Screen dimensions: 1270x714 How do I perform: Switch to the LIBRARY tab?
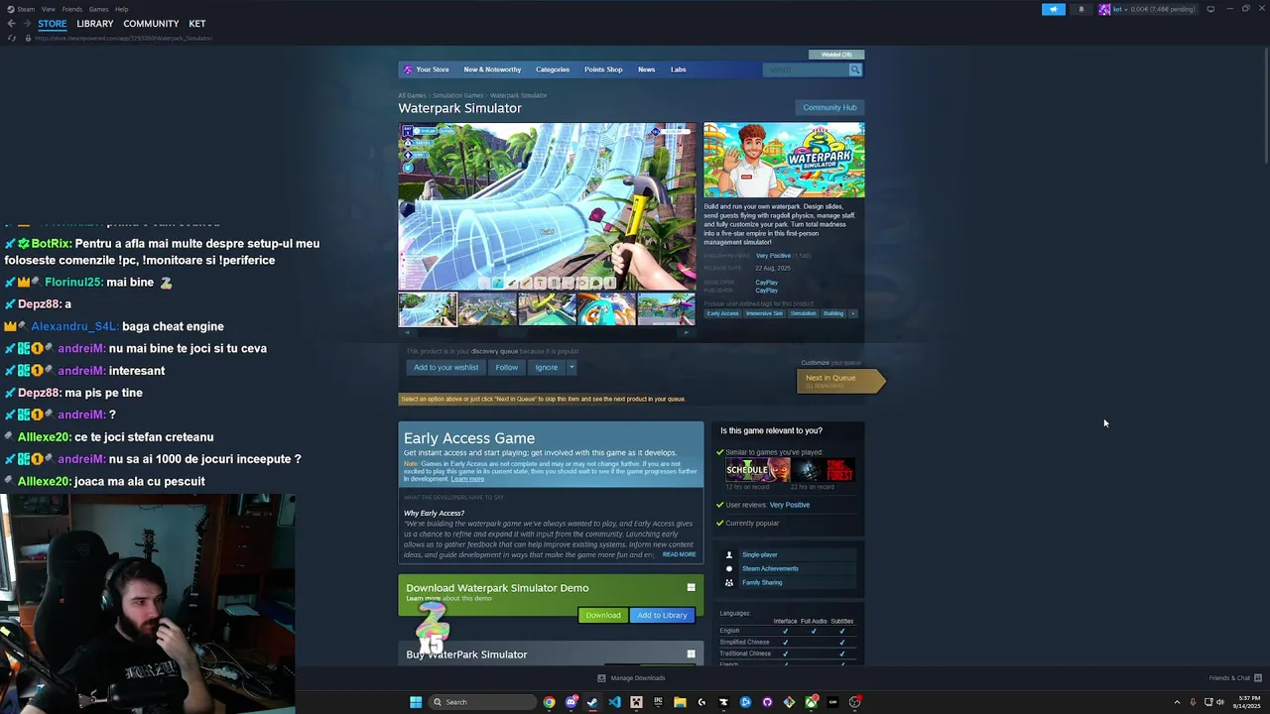95,24
